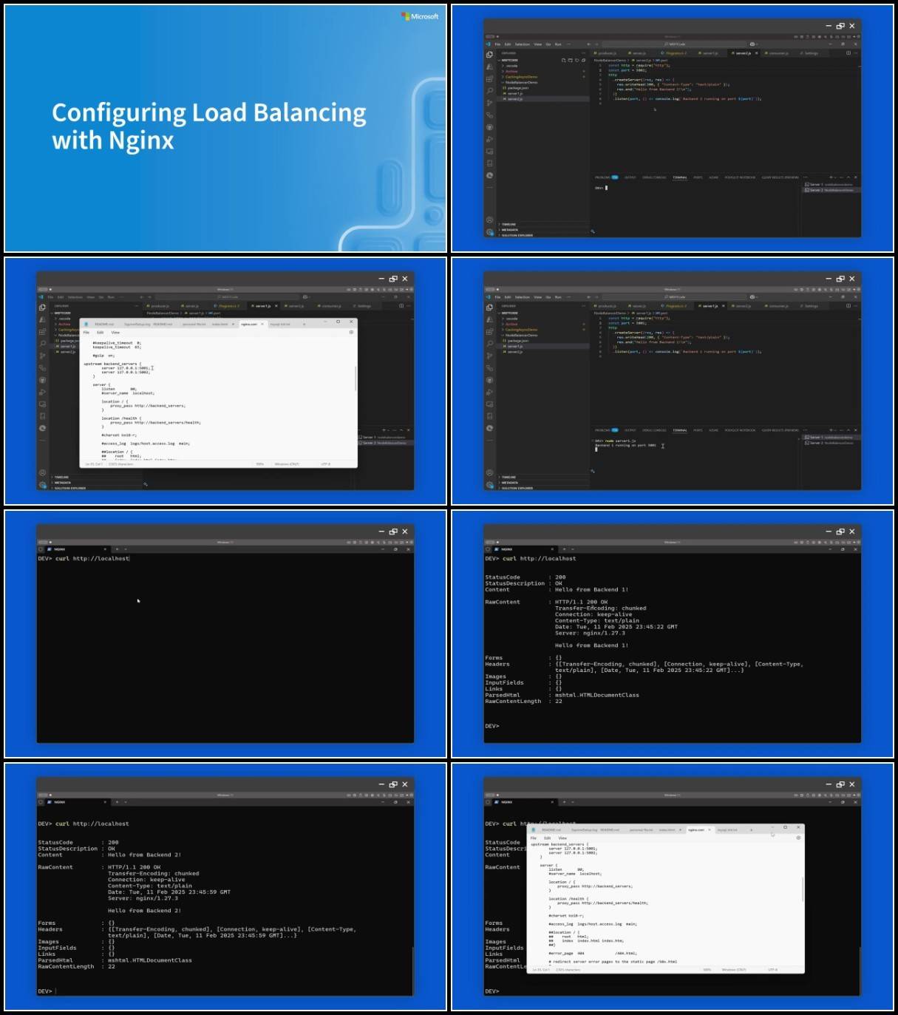Open Notepad's View menu in the Notepad-over-terminal frame
This screenshot has height=1015, width=898.
[562, 838]
